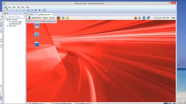Close the Library panel

pyautogui.click(x=25, y=14)
